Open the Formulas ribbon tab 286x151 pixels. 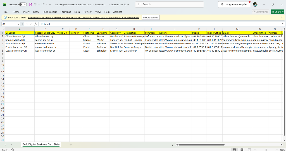pyautogui.click(x=66, y=12)
